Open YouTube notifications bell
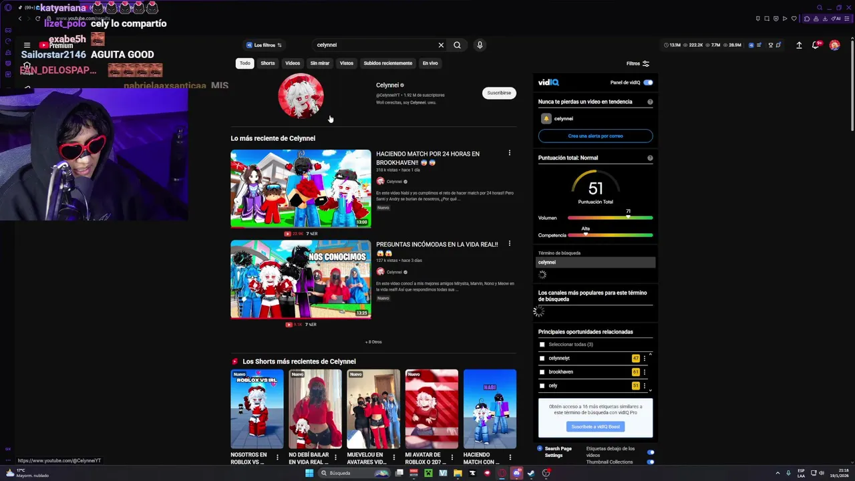This screenshot has width=855, height=481. [816, 45]
